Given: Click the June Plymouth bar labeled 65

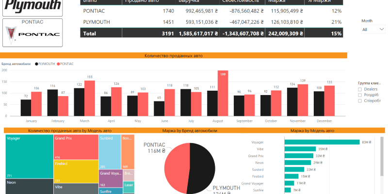Looking at the screenshot, I should tap(159, 109).
